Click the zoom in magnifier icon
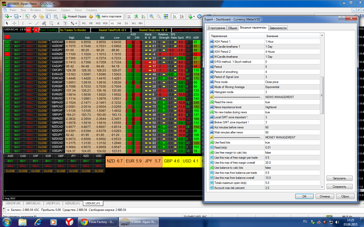 point(152,16)
